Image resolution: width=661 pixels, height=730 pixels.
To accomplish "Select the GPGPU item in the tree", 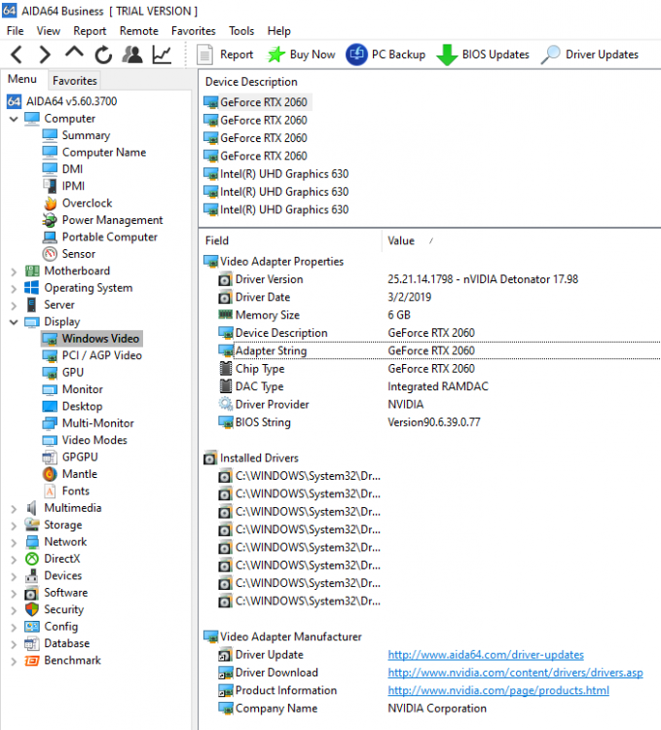I will pos(80,457).
